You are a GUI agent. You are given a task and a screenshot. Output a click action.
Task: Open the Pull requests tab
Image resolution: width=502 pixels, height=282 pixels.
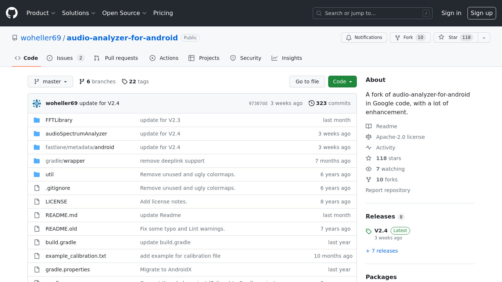pyautogui.click(x=116, y=58)
